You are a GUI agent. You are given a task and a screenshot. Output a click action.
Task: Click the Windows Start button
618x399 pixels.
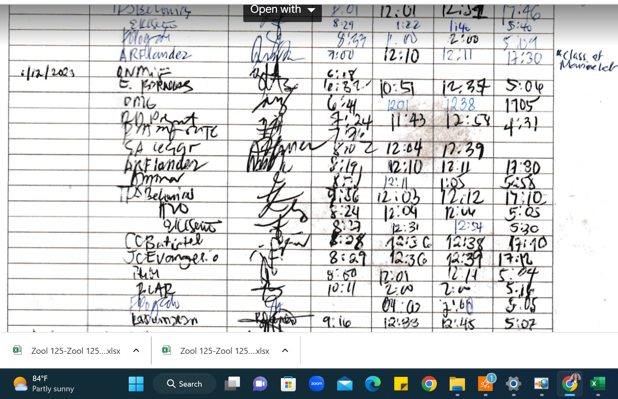136,384
